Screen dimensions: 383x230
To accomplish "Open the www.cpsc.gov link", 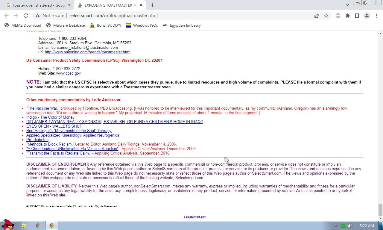I will click(x=69, y=73).
